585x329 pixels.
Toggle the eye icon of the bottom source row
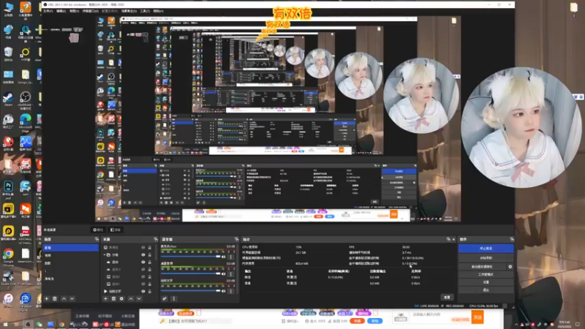point(143,291)
